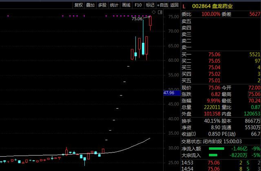Click the 47.96 price axis marker

coord(172,93)
